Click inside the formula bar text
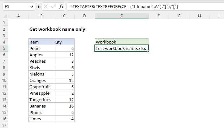The width and height of the screenshot is (224, 128). pyautogui.click(x=124, y=7)
